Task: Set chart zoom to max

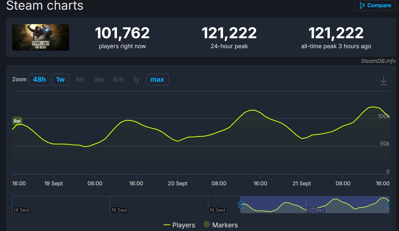Action: [x=157, y=79]
